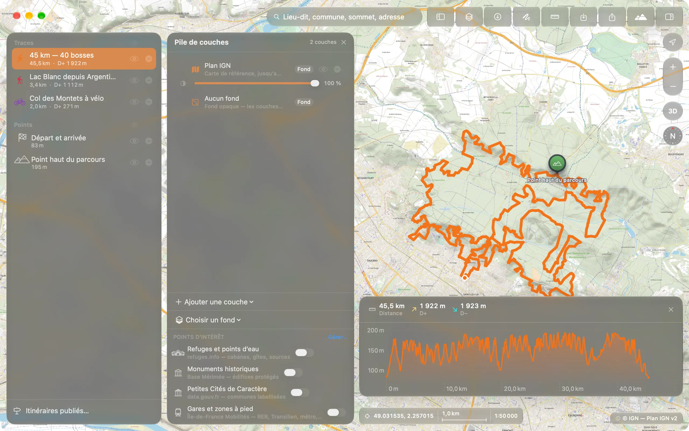Click the coordinates readout 49.031535, 2.257015

[x=403, y=416]
